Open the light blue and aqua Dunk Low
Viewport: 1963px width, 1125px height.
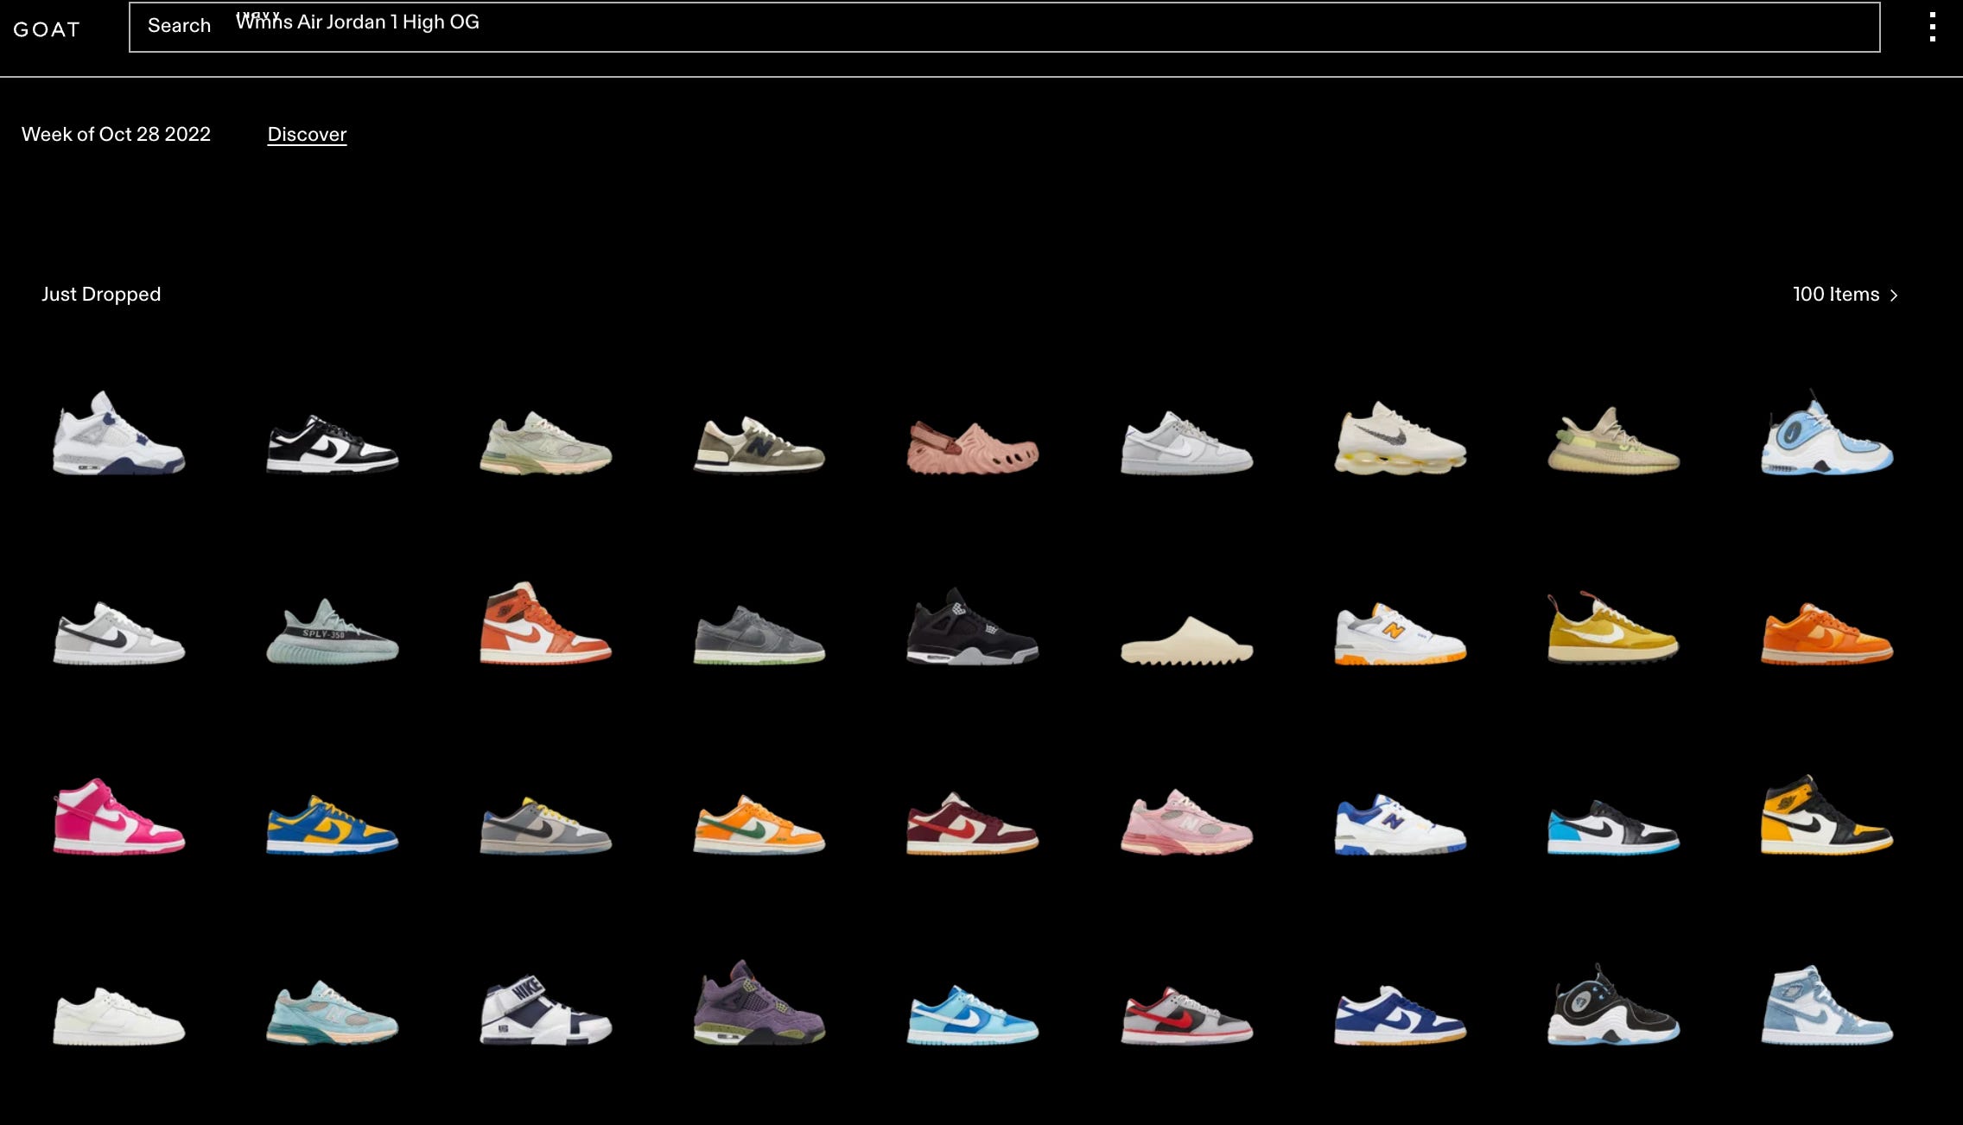pyautogui.click(x=973, y=1014)
